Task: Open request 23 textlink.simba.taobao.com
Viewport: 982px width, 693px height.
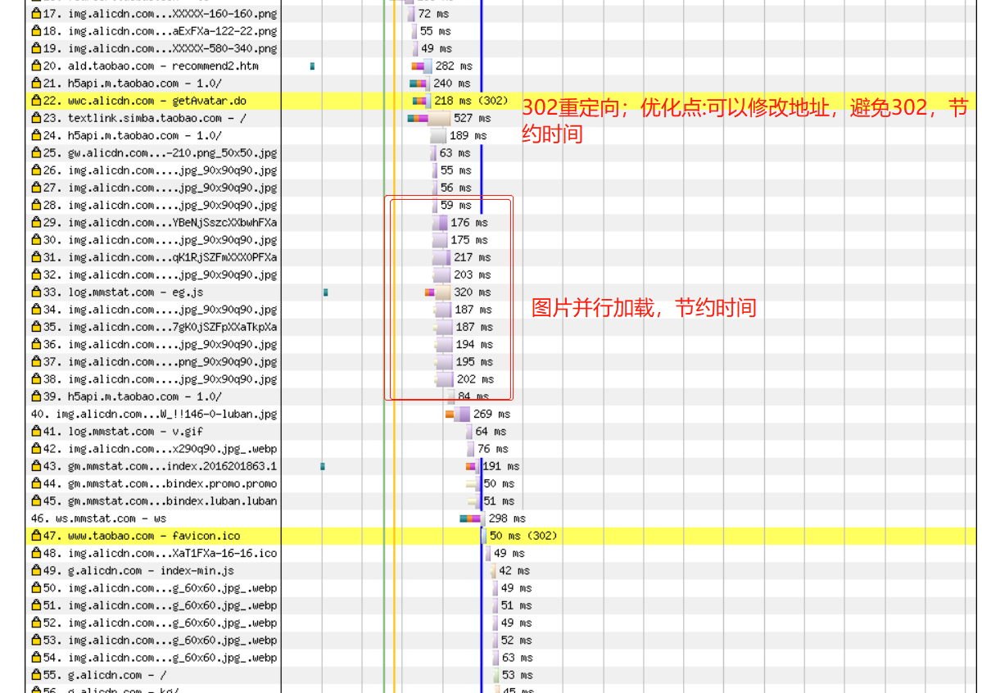Action: coord(145,118)
